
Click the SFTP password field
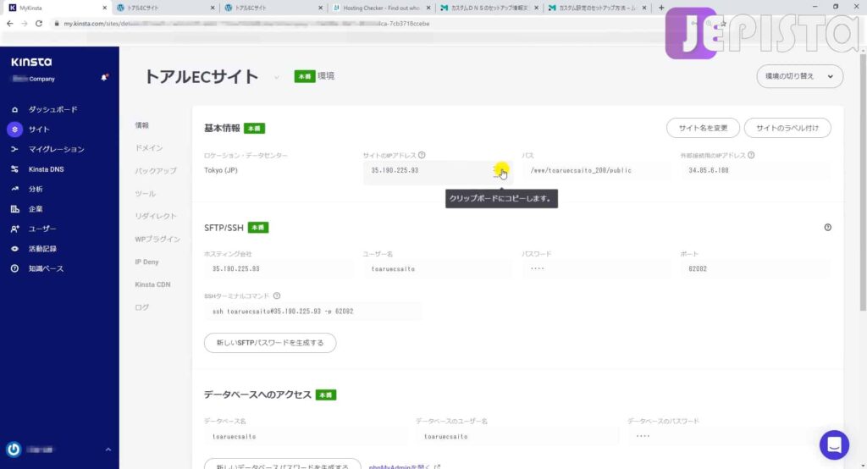pos(597,269)
